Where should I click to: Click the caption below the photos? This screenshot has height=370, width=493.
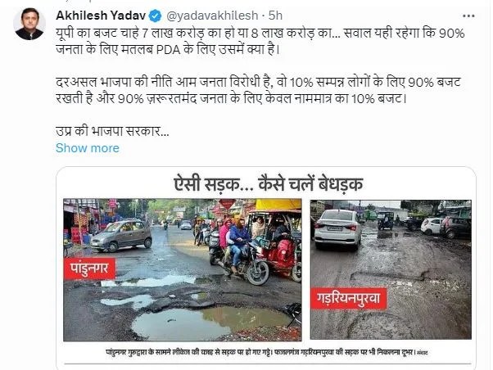pos(267,352)
